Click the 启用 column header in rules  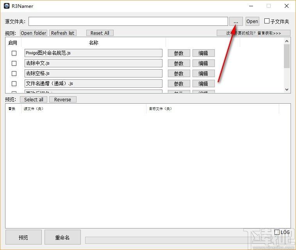point(12,43)
